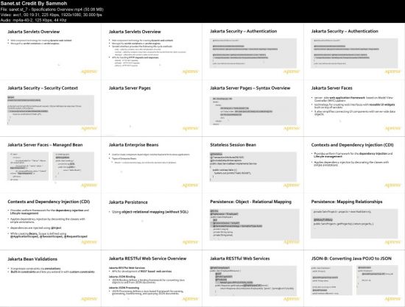Select JSON-B: Converting Java POJO to JSON thumbnail
Image resolution: width=405 pixels, height=307 pixels.
point(354,278)
